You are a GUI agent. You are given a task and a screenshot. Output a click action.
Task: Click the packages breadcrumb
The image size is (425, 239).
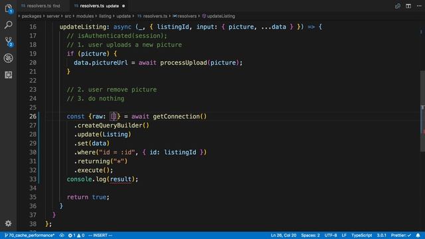pyautogui.click(x=31, y=16)
